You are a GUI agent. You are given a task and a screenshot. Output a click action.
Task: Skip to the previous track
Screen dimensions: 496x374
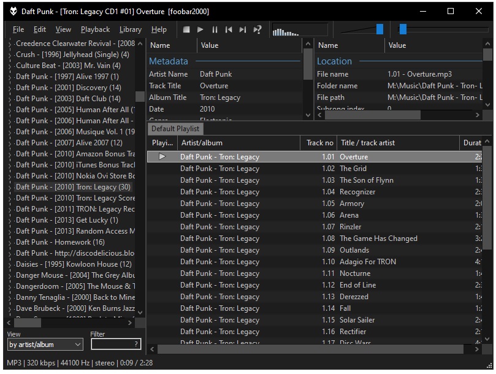pyautogui.click(x=229, y=29)
